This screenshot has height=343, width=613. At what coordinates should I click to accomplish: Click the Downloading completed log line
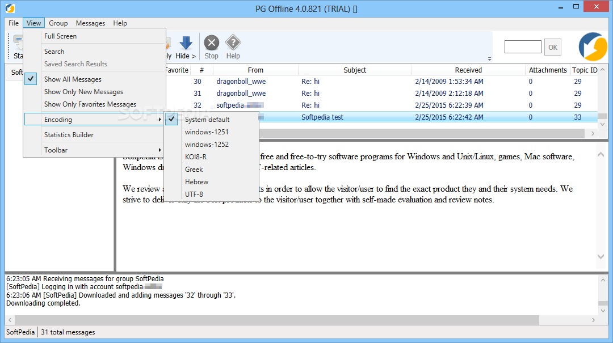pyautogui.click(x=43, y=303)
